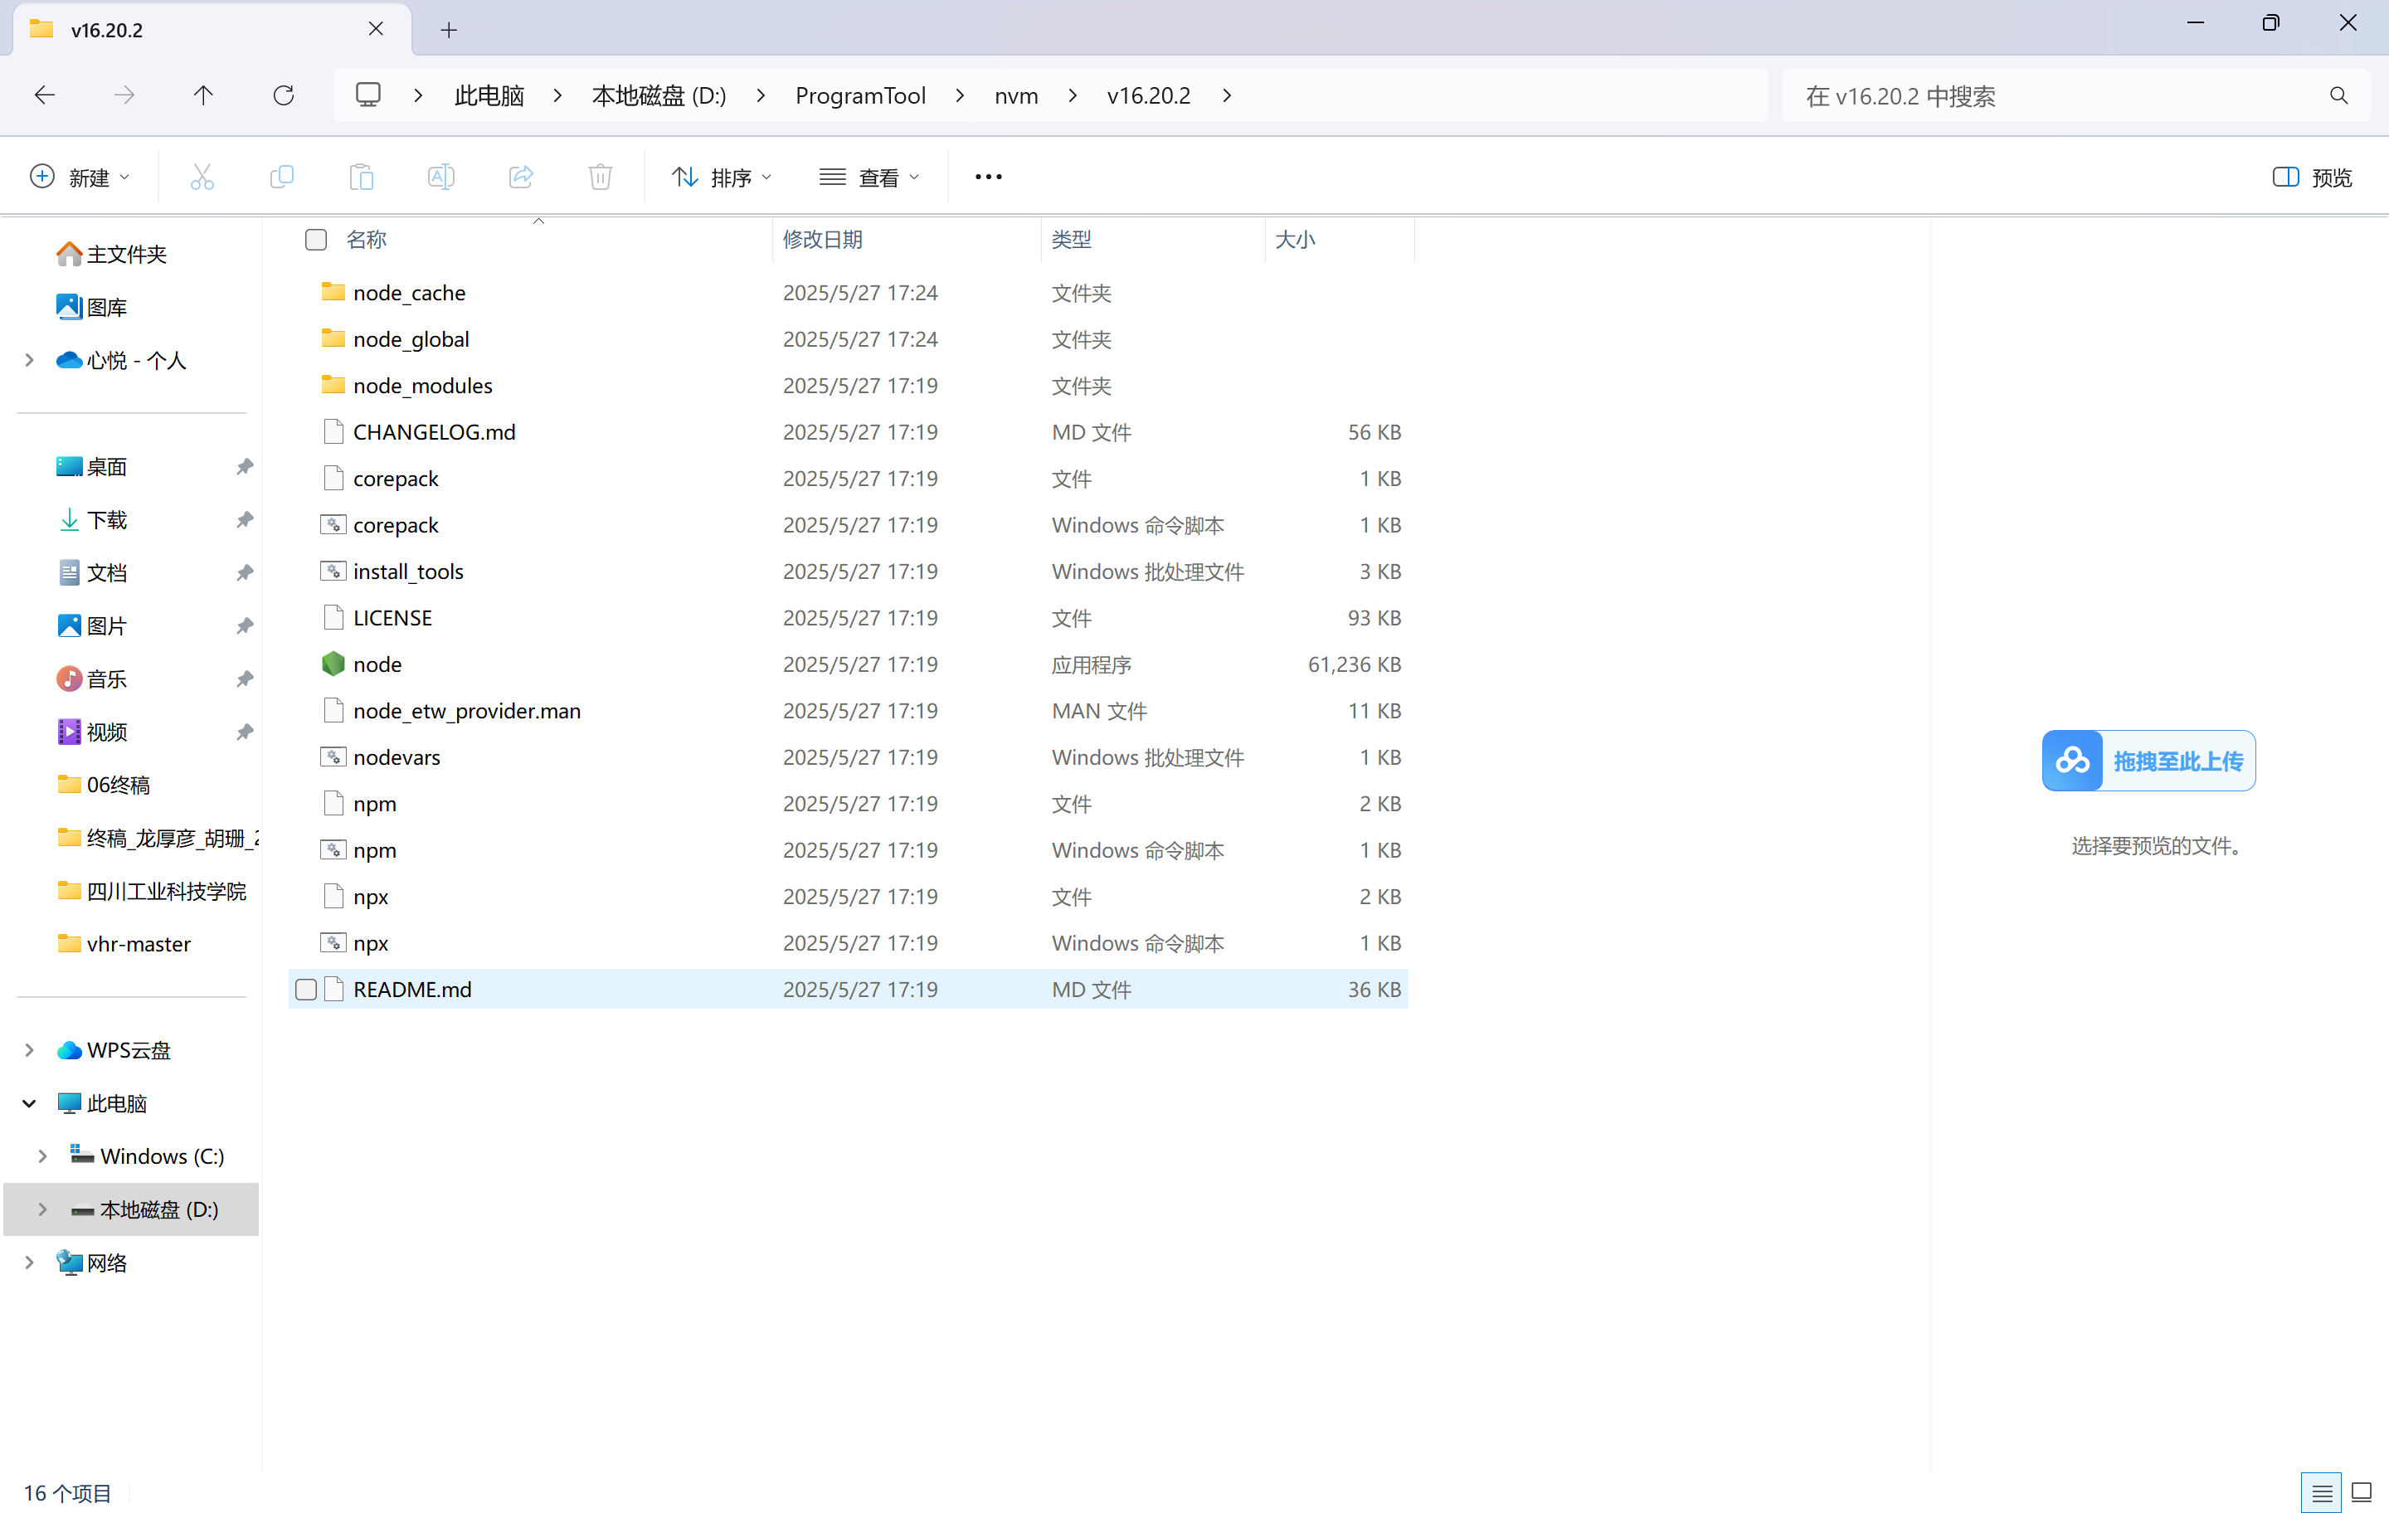Click the Rename icon in toolbar

pyautogui.click(x=440, y=177)
